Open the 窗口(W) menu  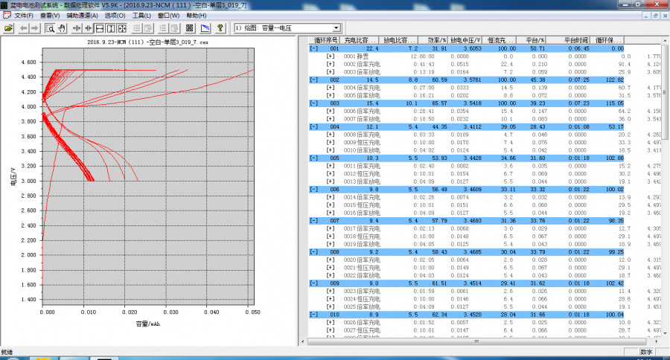tap(168, 16)
